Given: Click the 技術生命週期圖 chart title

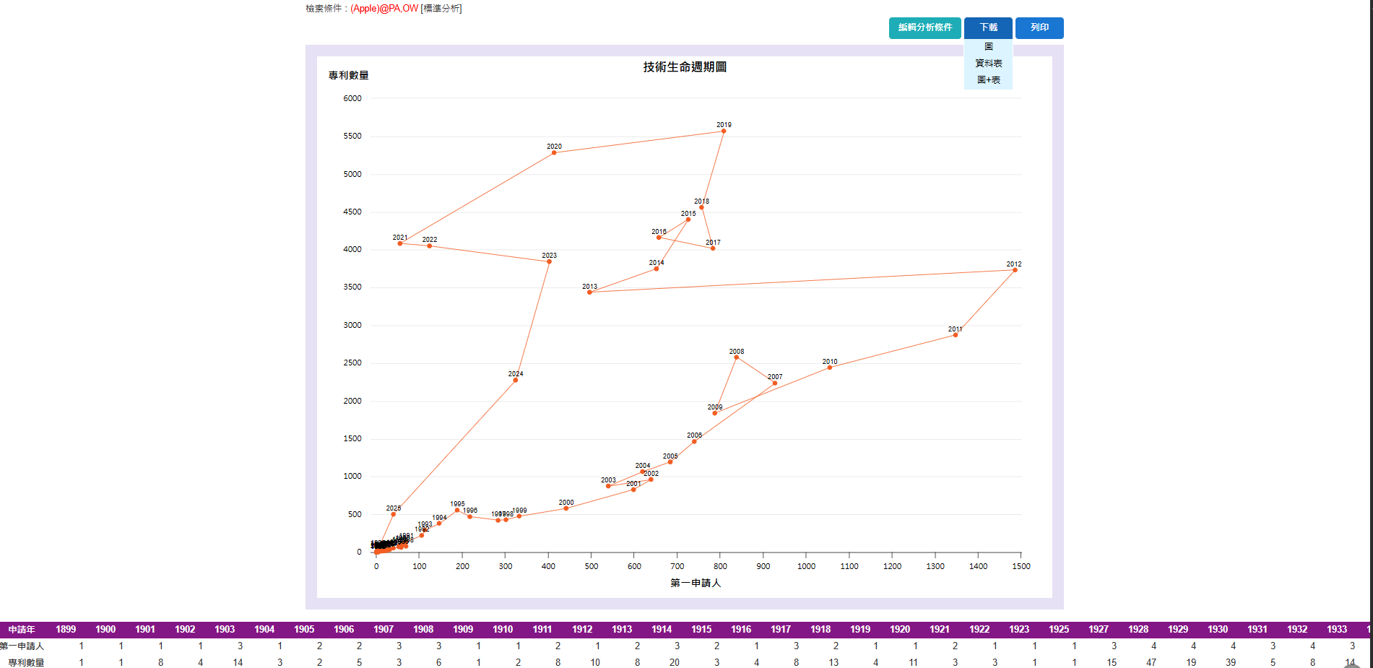Looking at the screenshot, I should (x=685, y=67).
